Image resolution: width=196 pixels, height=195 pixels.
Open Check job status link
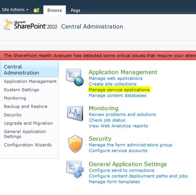click(107, 120)
